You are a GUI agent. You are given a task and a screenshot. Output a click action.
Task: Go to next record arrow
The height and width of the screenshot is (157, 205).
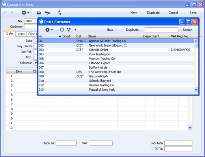pyautogui.click(x=12, y=12)
